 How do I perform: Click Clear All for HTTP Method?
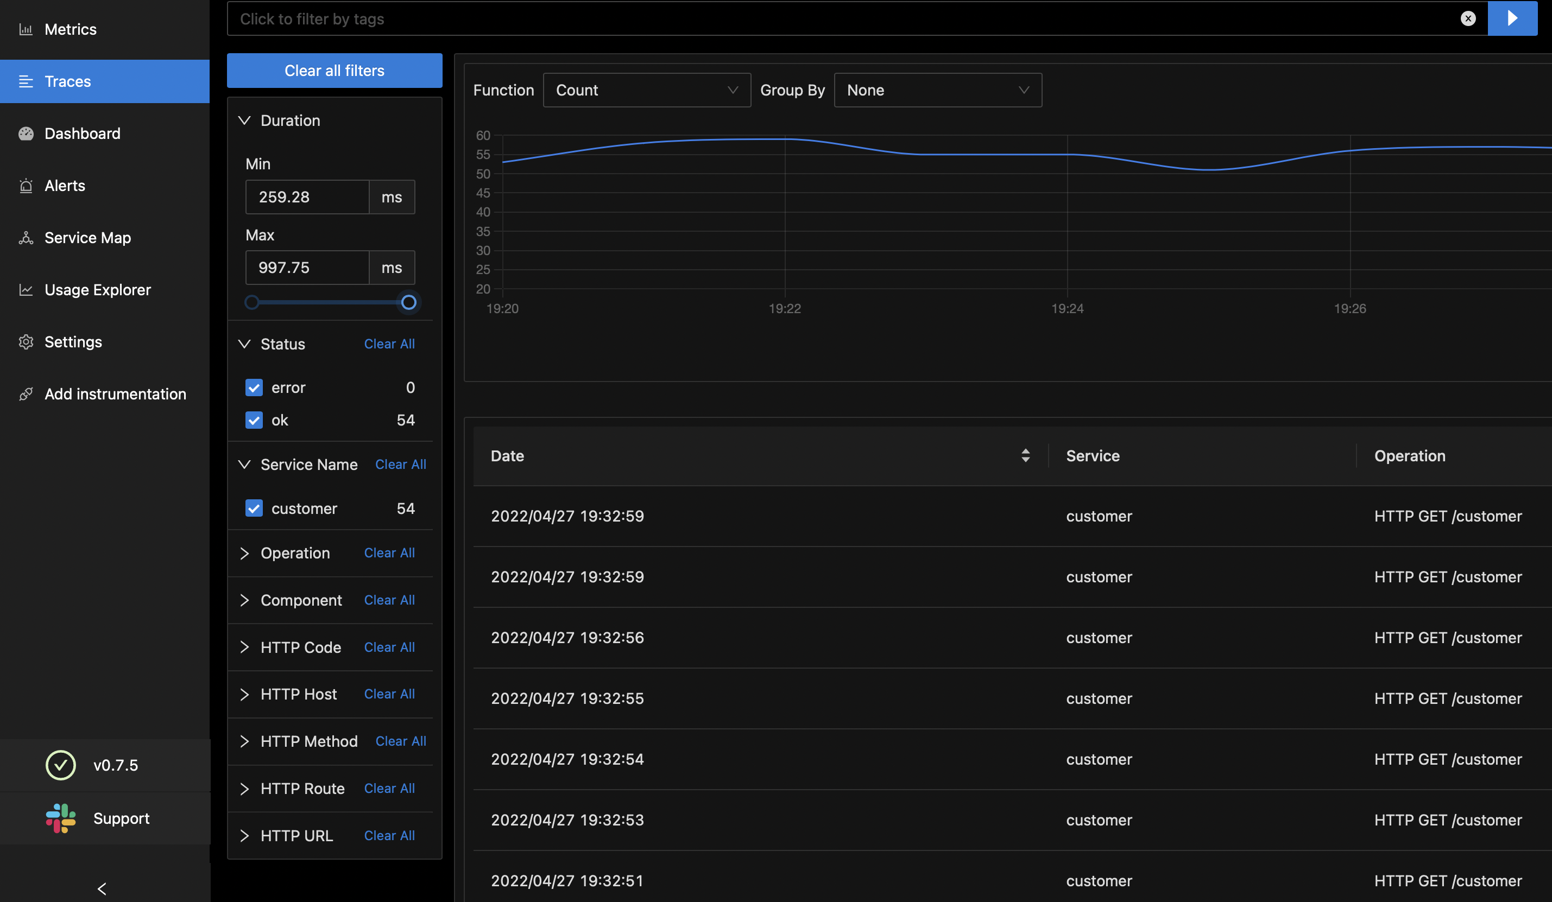click(x=400, y=741)
